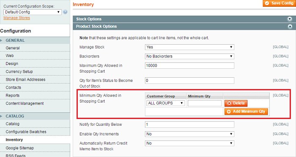Open the Contacts configuration tab

[35, 87]
